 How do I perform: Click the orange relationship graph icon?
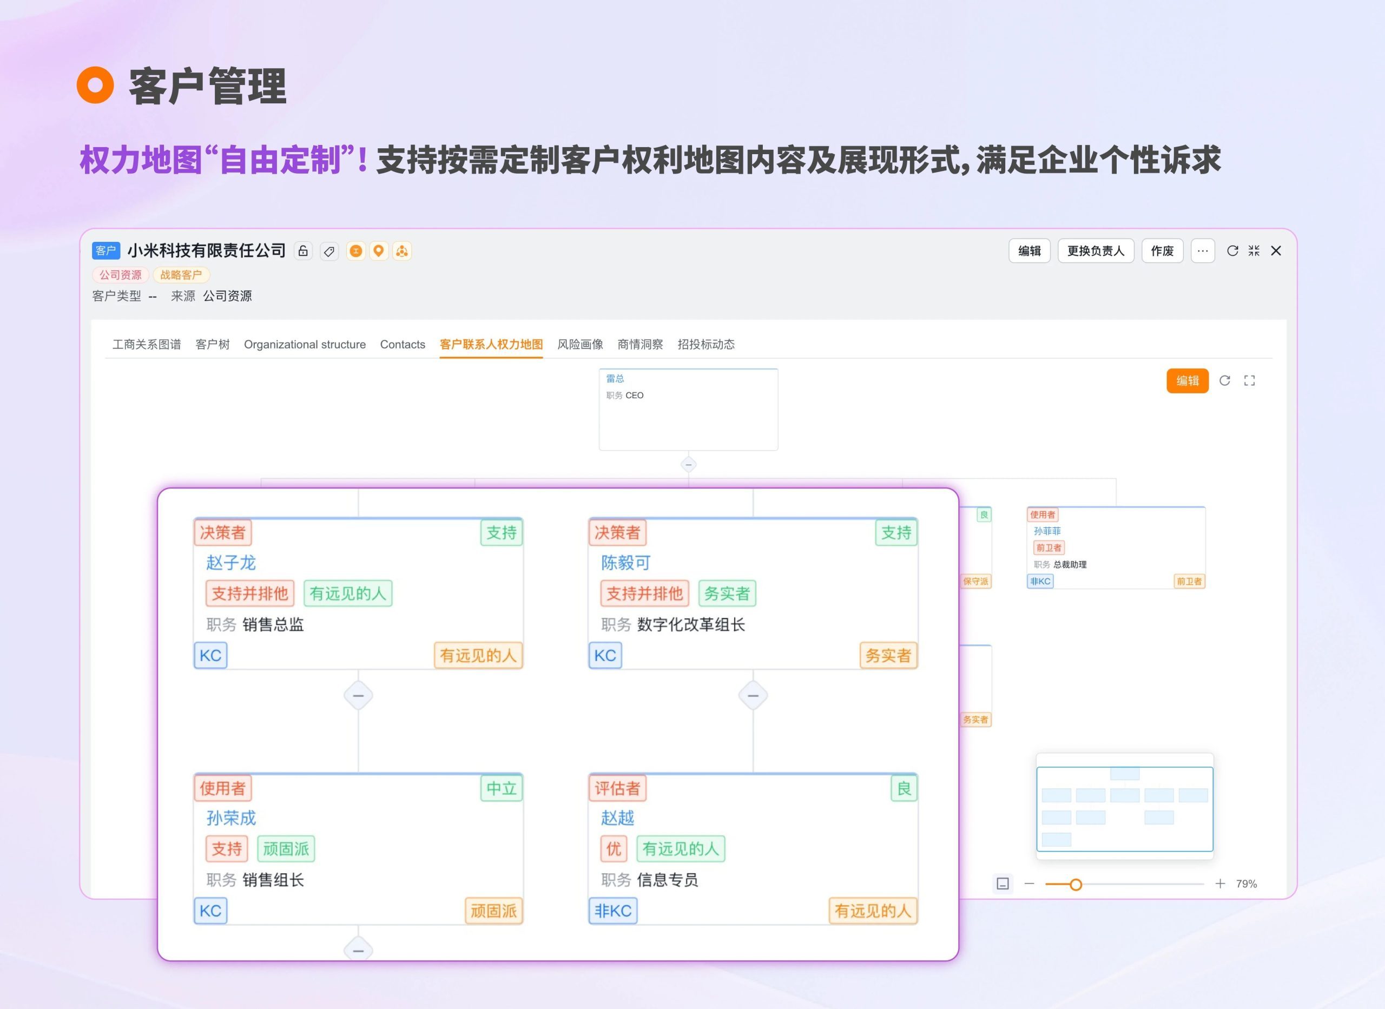[402, 251]
